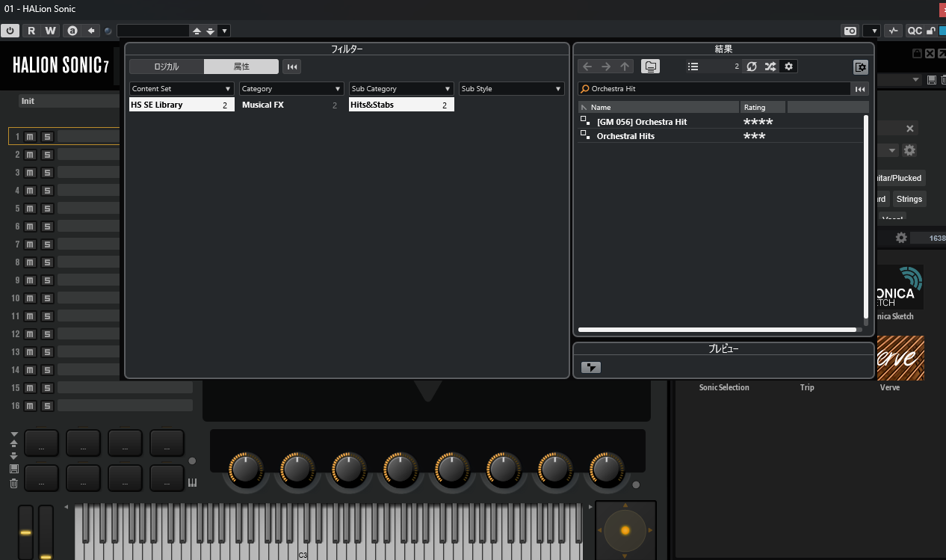Solo slot 3
The width and height of the screenshot is (946, 560).
tap(47, 173)
